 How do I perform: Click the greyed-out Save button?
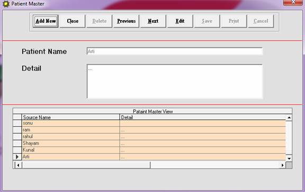tap(207, 21)
